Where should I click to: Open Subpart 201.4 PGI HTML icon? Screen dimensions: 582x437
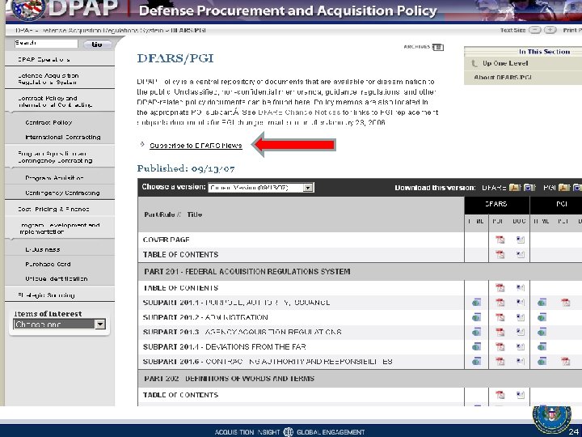[x=542, y=346]
